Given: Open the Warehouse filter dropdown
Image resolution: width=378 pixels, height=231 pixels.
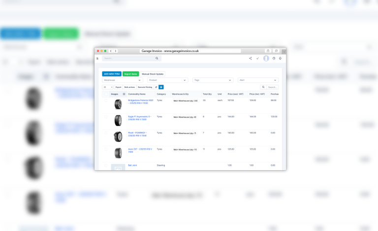Looking at the screenshot, I should [122, 80].
